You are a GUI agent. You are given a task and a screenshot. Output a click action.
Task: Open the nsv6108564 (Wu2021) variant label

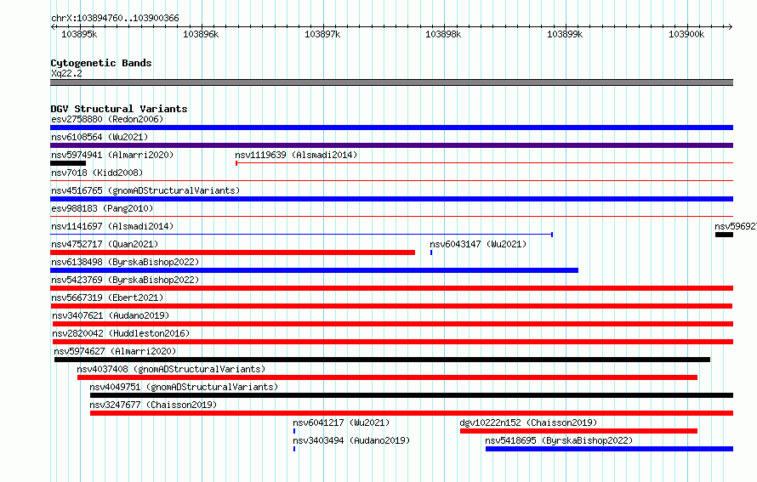tap(100, 137)
